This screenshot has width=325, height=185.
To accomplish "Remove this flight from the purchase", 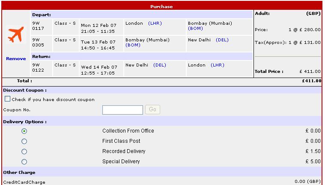I will 16,58.
